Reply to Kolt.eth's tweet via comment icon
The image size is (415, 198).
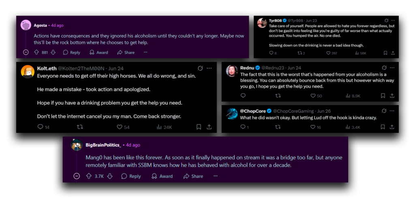click(x=40, y=127)
